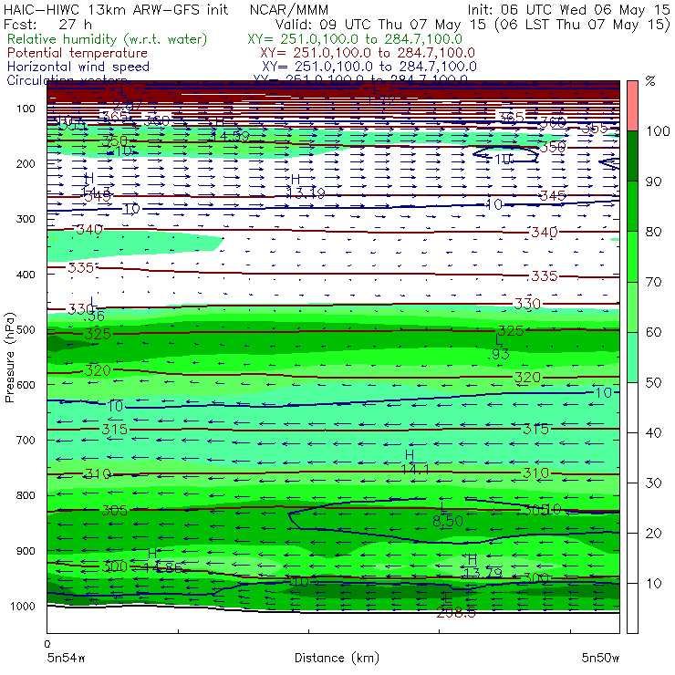Image resolution: width=675 pixels, height=675 pixels.
Task: Click the colorbar "90" tick label
Action: [x=653, y=182]
